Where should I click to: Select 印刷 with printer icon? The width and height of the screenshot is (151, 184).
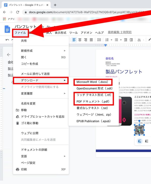point(41,169)
